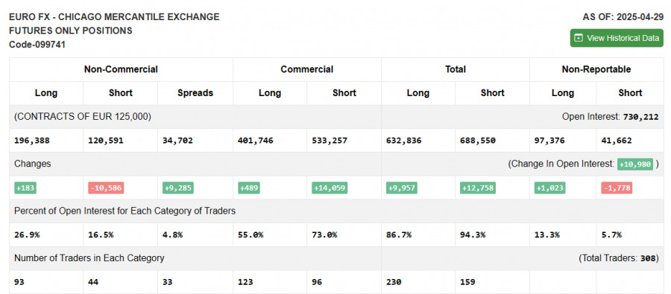Select the Non-Commercial column group header
This screenshot has height=294, width=671.
click(x=121, y=69)
